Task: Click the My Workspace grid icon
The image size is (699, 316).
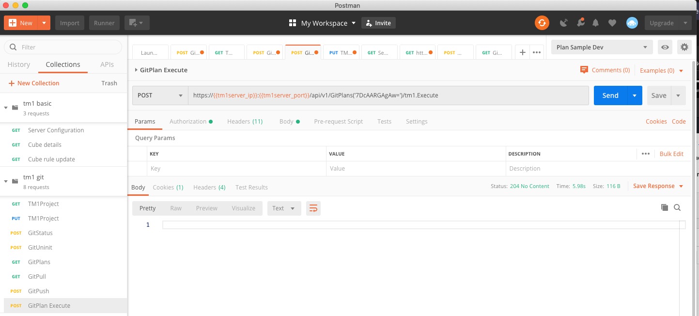Action: [x=292, y=23]
